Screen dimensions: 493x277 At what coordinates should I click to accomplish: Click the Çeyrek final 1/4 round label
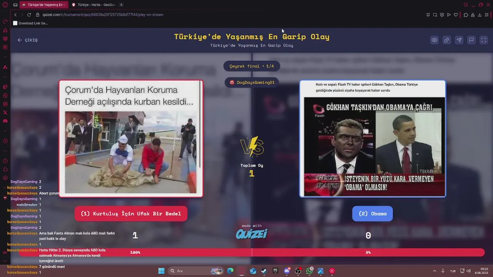click(x=252, y=66)
